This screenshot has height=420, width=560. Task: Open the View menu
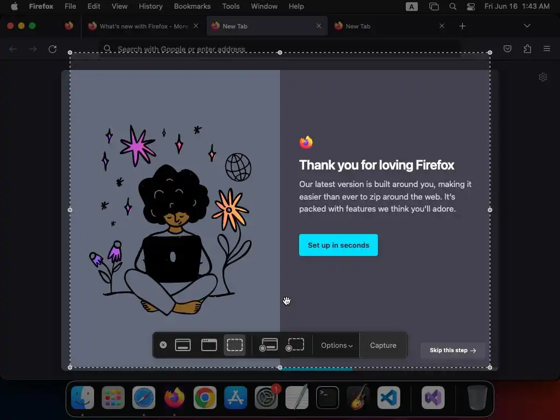[x=119, y=6]
